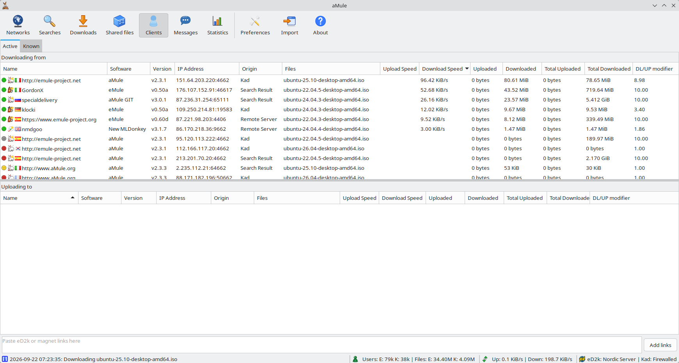679x363 pixels.
Task: Select the nmdgoo client row
Action: click(x=339, y=129)
